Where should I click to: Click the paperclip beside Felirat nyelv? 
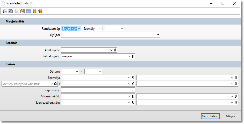coord(133,56)
